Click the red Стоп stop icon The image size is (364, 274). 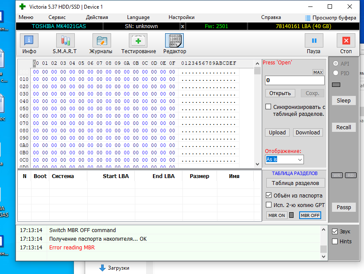point(346,41)
